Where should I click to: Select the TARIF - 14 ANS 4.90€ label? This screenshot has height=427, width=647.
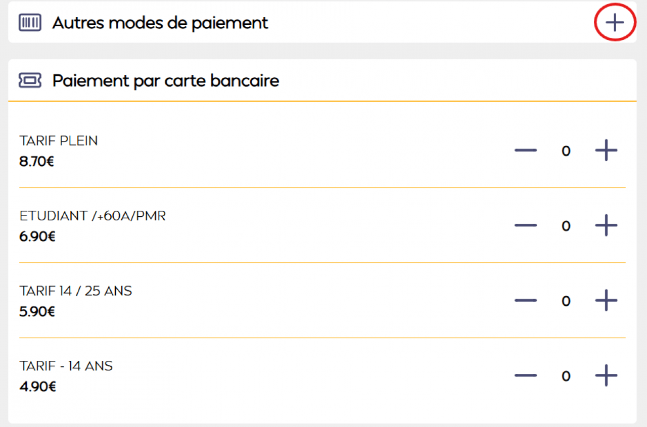pyautogui.click(x=66, y=375)
